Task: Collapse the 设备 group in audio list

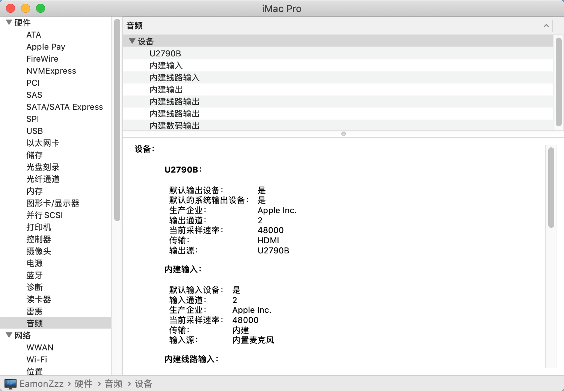Action: (132, 41)
